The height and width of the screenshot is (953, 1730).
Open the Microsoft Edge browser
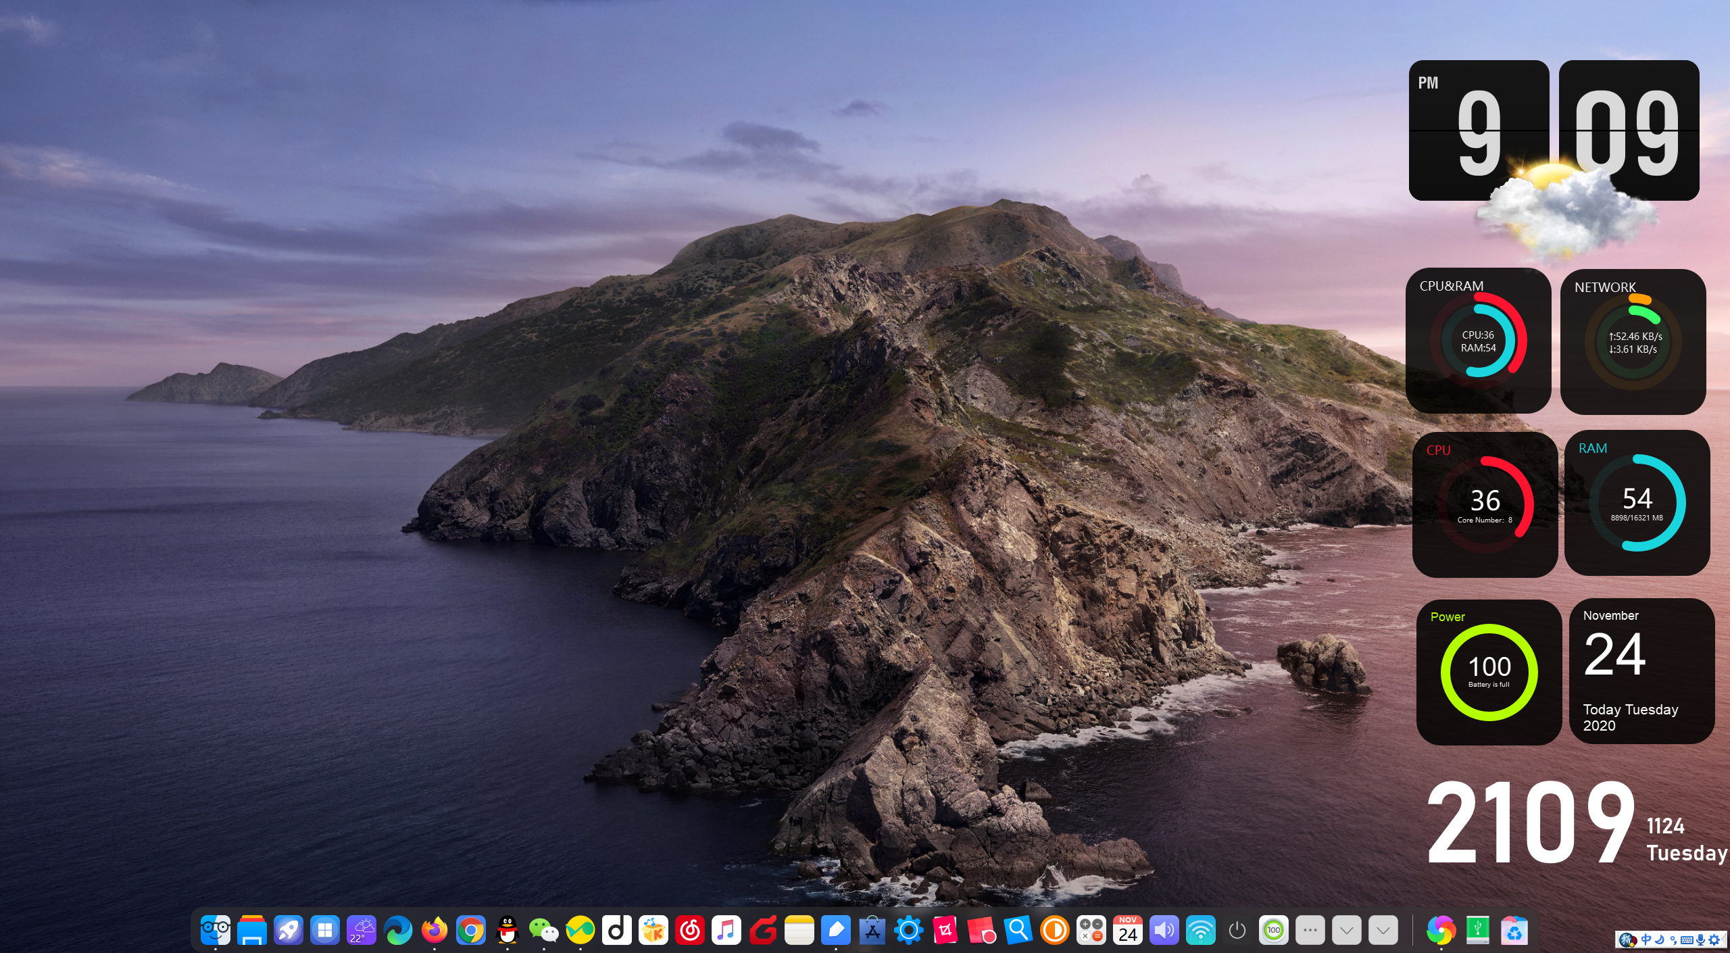[398, 931]
